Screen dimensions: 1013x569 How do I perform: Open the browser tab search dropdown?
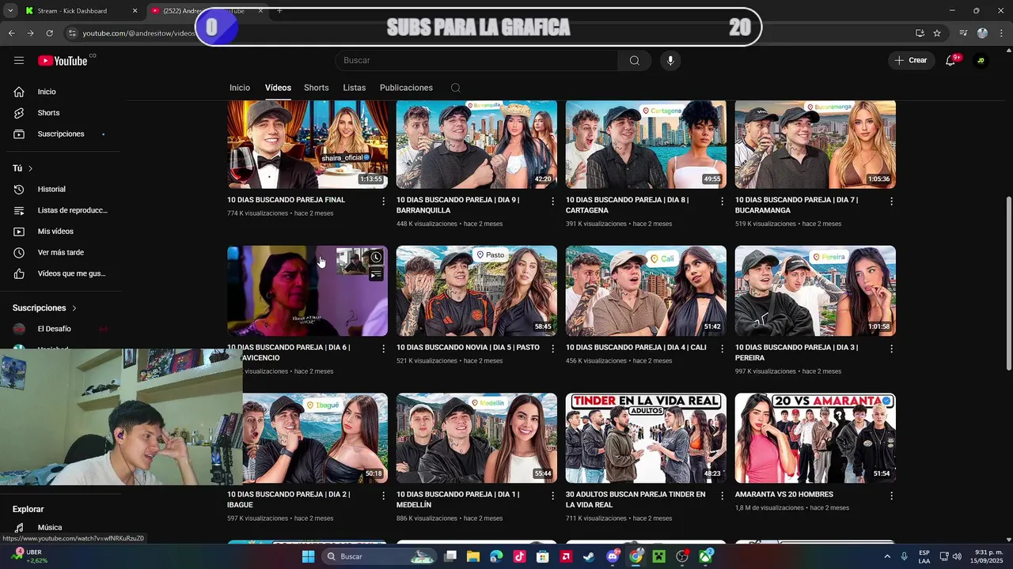pyautogui.click(x=9, y=11)
